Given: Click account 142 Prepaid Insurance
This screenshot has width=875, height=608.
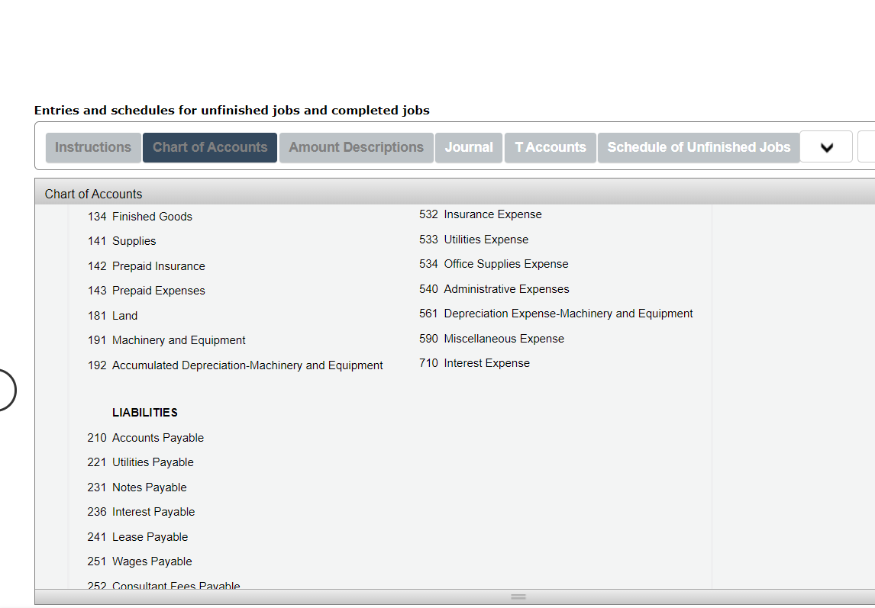Looking at the screenshot, I should pos(146,266).
